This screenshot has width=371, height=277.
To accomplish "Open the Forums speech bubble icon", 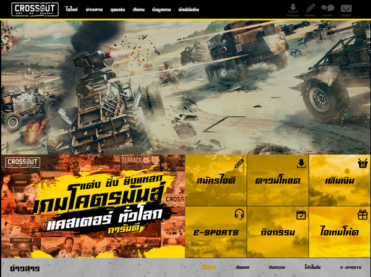I will coord(328,9).
